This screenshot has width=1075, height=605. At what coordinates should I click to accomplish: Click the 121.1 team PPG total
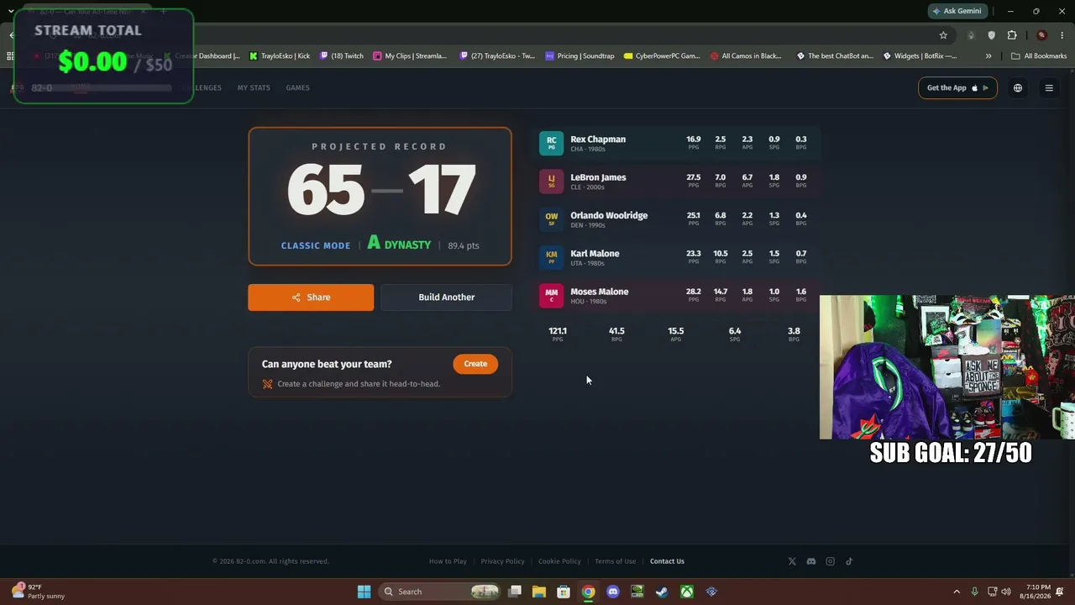(558, 331)
